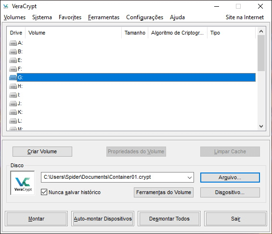Click the Tipo column header

click(232, 33)
